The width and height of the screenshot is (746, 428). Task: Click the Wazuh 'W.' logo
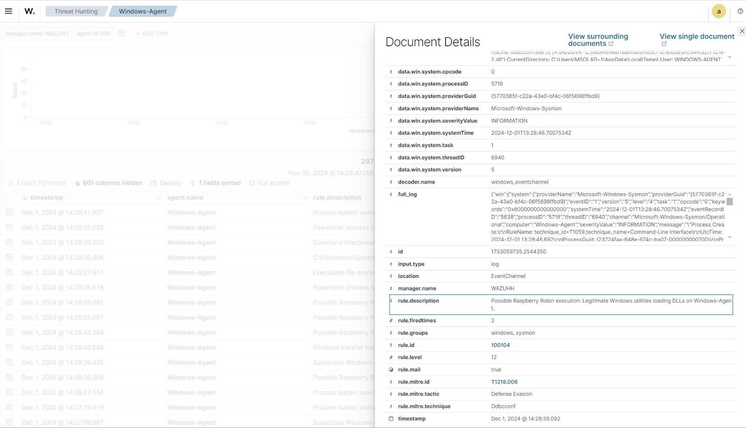click(29, 11)
